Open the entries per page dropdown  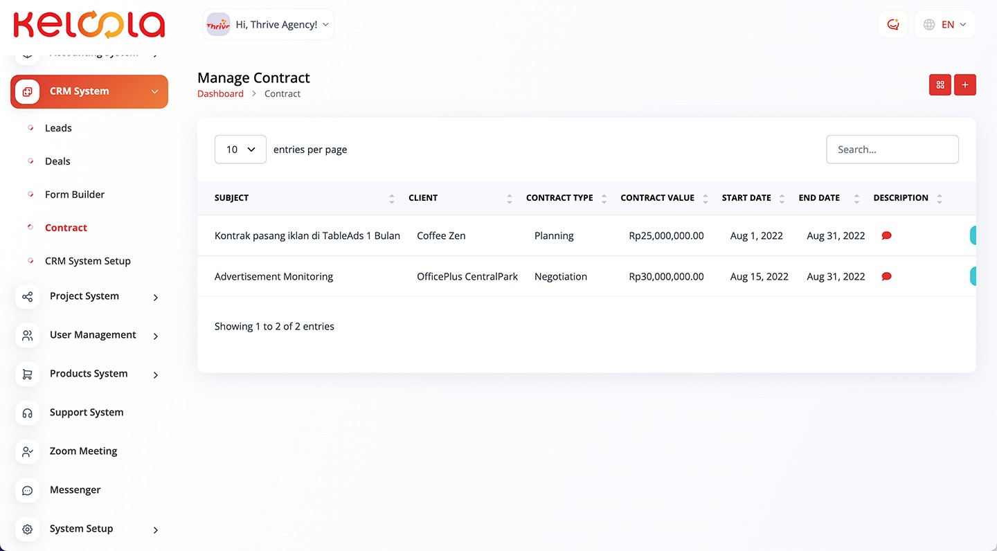coord(240,150)
